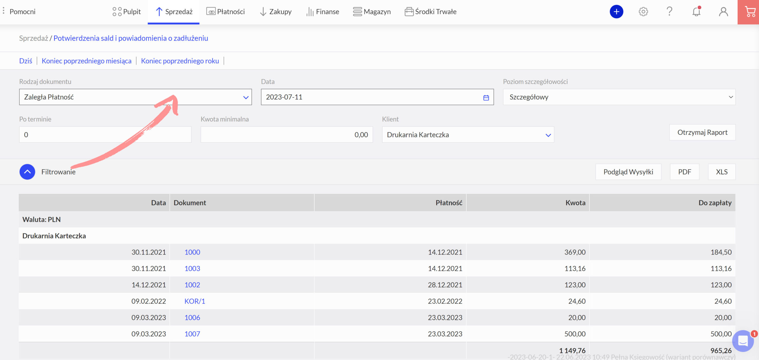Open document 1003

pos(192,268)
